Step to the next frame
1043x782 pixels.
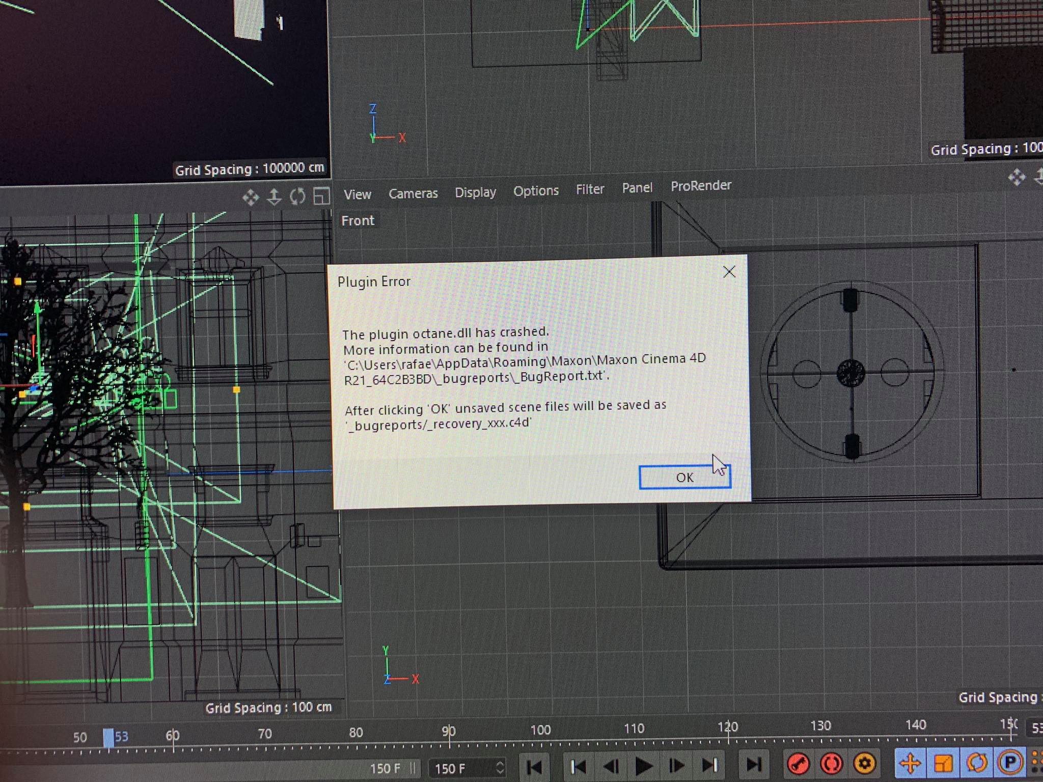(x=676, y=765)
